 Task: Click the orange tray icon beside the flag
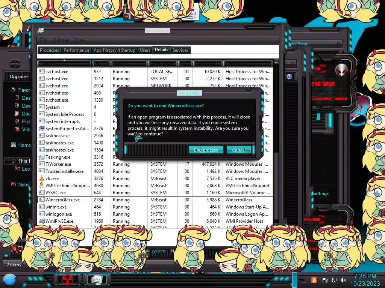pyautogui.click(x=314, y=280)
